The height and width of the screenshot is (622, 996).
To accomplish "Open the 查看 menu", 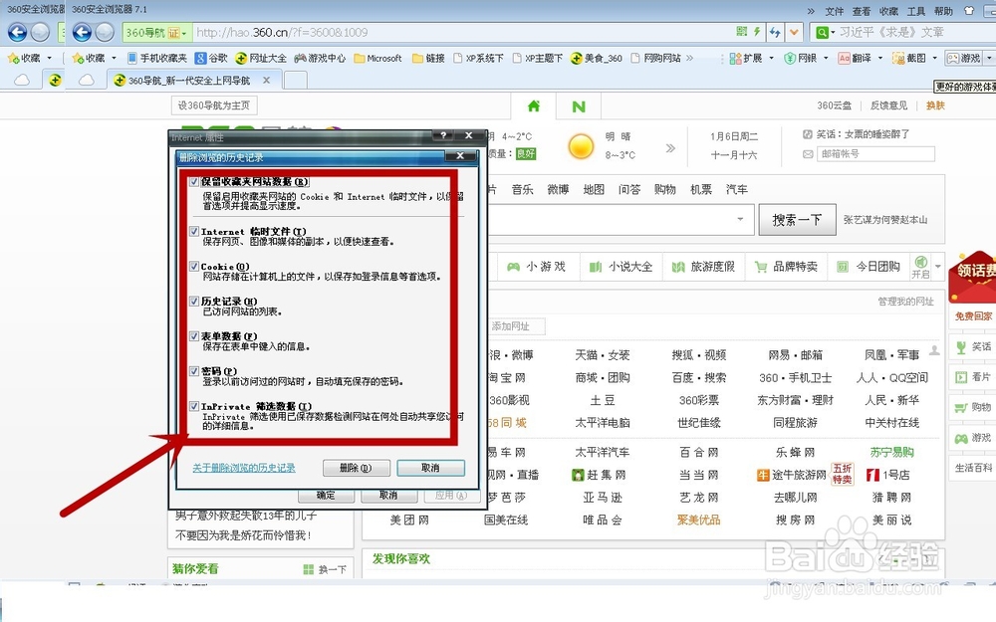I will pyautogui.click(x=862, y=11).
